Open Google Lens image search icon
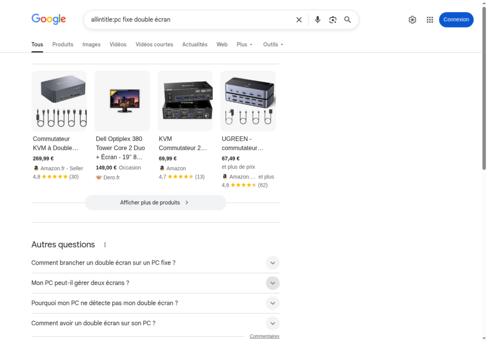 (332, 19)
